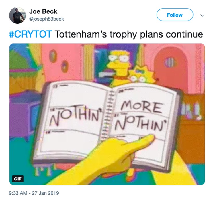215x199 pixels.
Task: Click the MORE NOTHIN' text on right page
Action: tap(140, 116)
